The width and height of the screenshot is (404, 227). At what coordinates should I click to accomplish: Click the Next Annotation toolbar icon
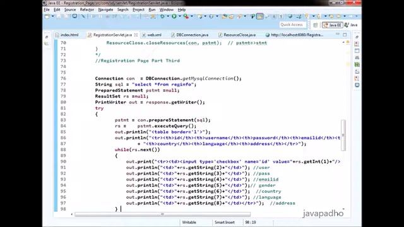point(307,16)
